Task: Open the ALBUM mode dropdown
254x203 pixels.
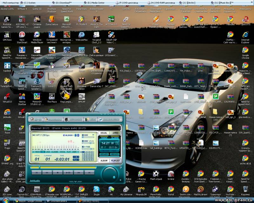Action: tap(68, 135)
